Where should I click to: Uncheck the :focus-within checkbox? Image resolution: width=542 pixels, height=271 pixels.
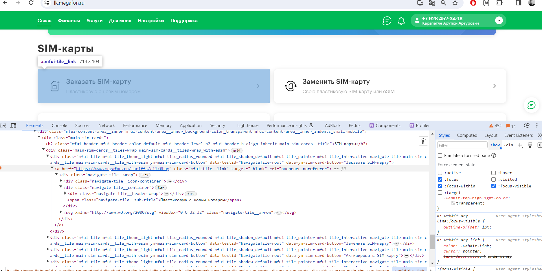(x=440, y=186)
